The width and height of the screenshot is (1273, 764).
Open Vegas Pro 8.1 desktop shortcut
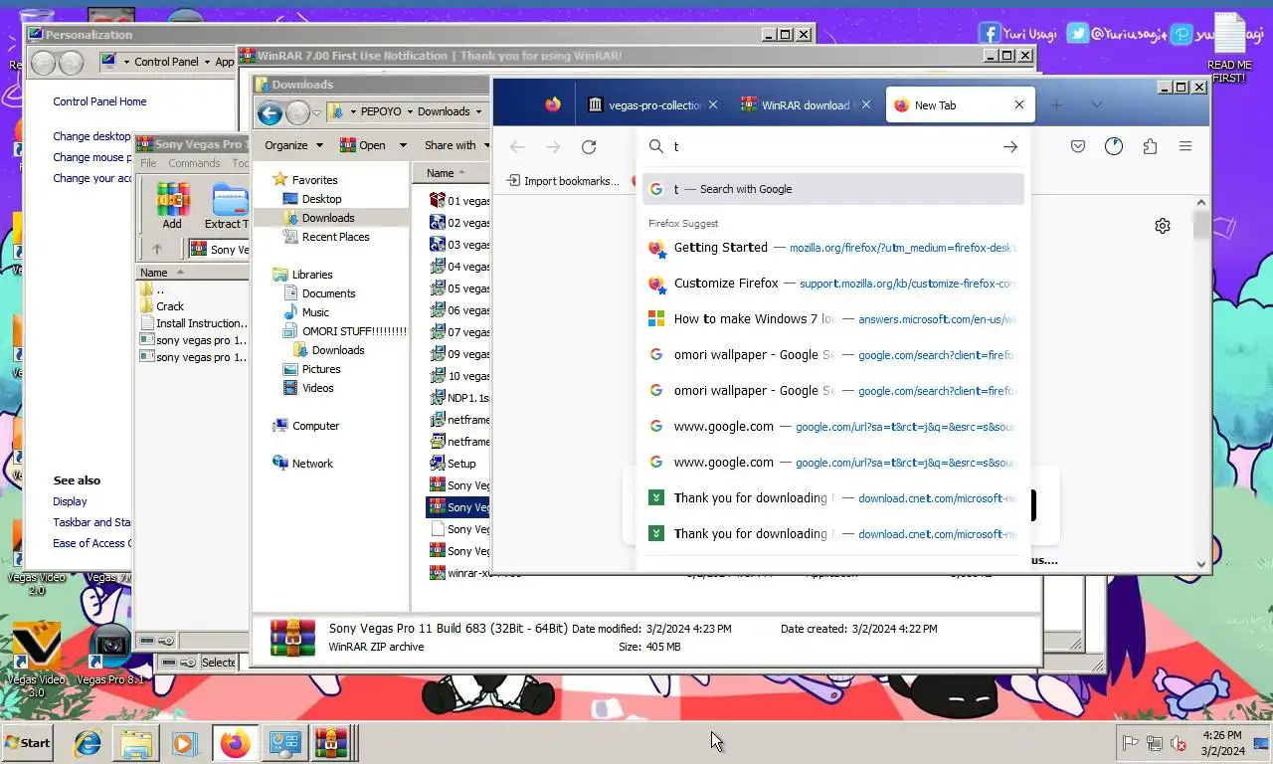point(110,655)
